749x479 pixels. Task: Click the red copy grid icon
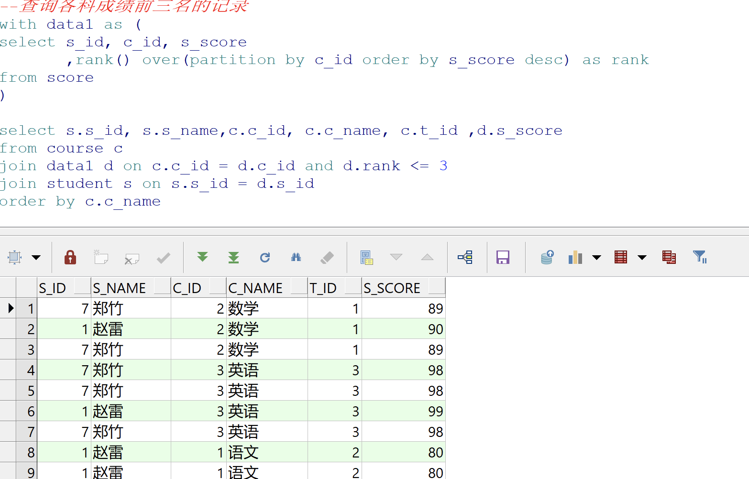[x=669, y=257]
